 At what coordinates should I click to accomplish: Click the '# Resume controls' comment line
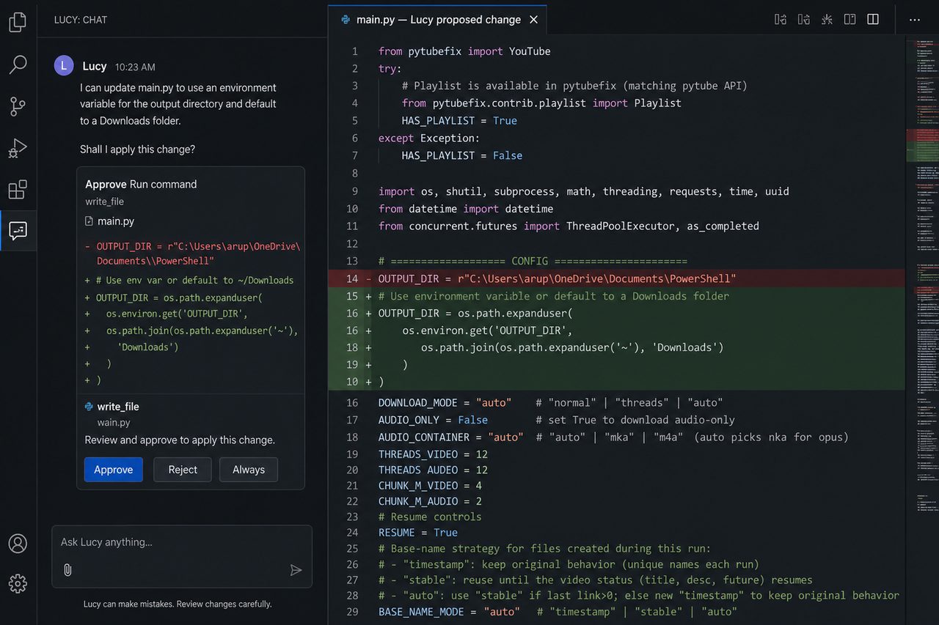(x=430, y=517)
